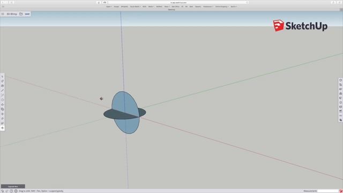Click the Upgrade Now button
The height and width of the screenshot is (193, 343).
pos(13,187)
